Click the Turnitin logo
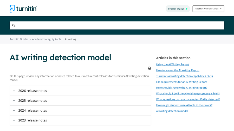 pos(23,9)
